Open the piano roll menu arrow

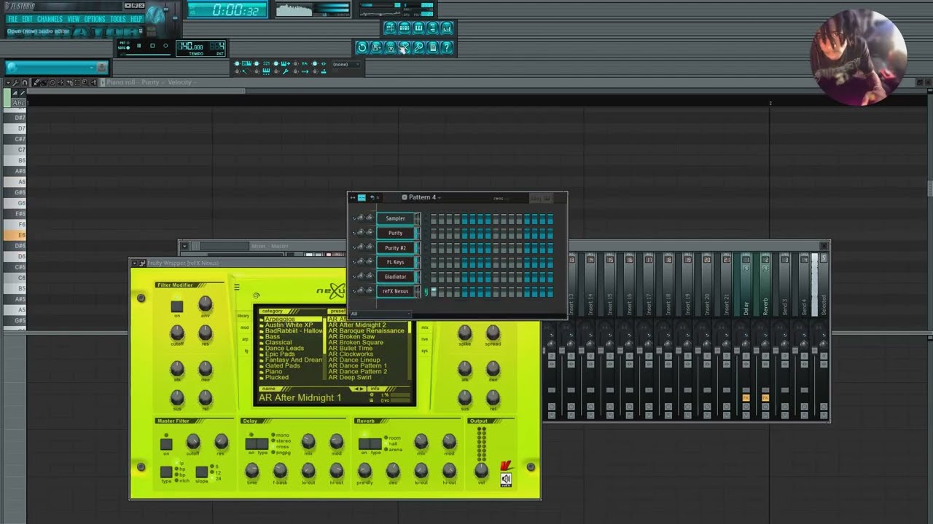tap(8, 82)
